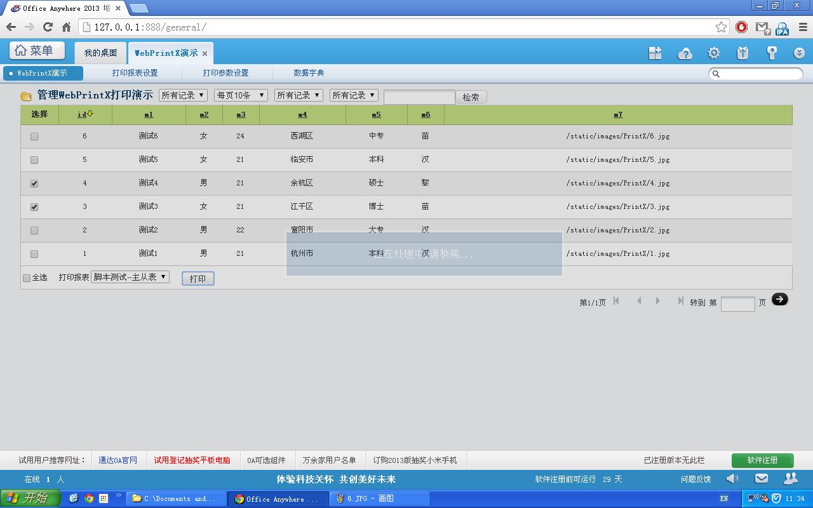This screenshot has width=813, height=508.
Task: Switch to the 我的桌面 tab
Action: (100, 53)
